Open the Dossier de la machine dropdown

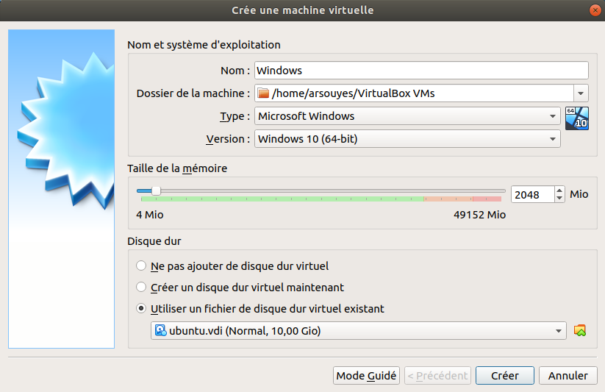580,93
